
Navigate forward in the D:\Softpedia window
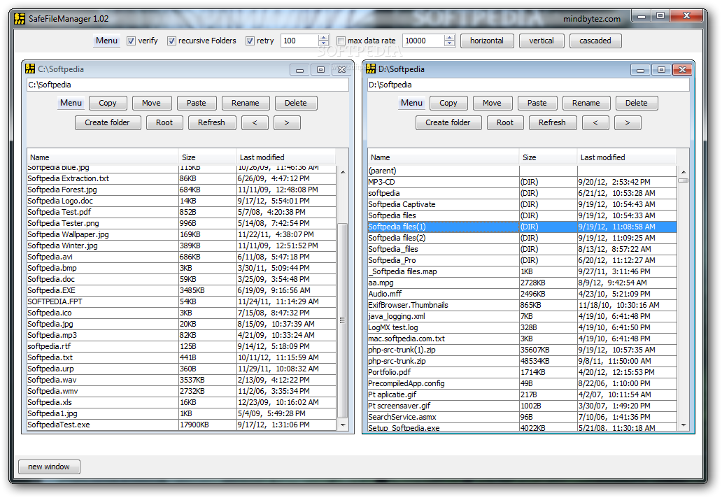[628, 122]
